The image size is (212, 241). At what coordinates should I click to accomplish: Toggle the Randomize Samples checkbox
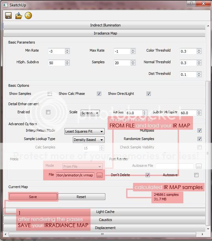click(x=199, y=139)
